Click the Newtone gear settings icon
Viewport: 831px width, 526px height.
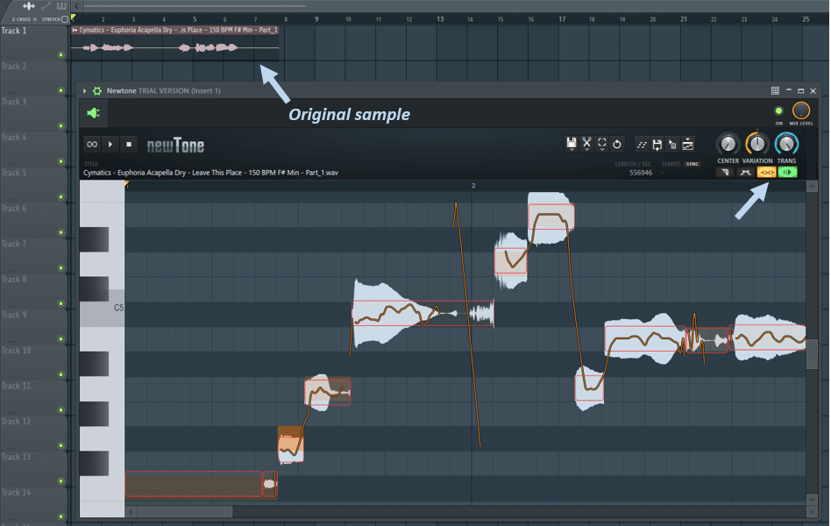[97, 90]
